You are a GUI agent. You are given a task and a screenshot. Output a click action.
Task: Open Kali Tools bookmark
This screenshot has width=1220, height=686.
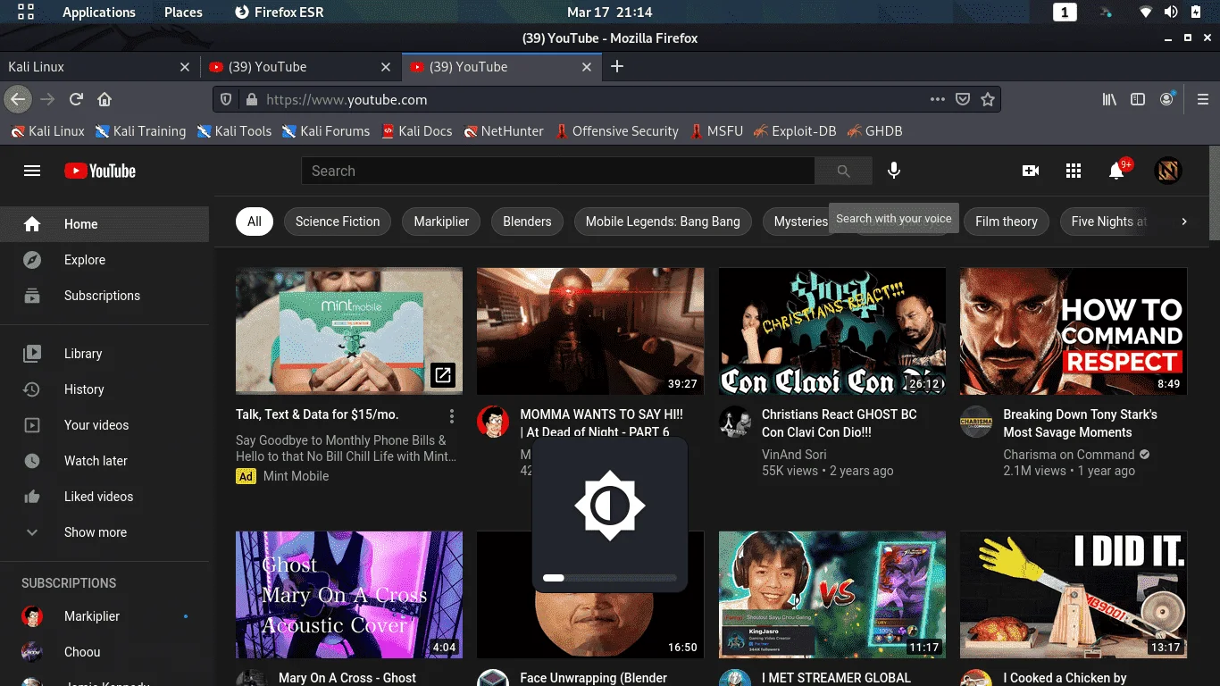coord(233,130)
